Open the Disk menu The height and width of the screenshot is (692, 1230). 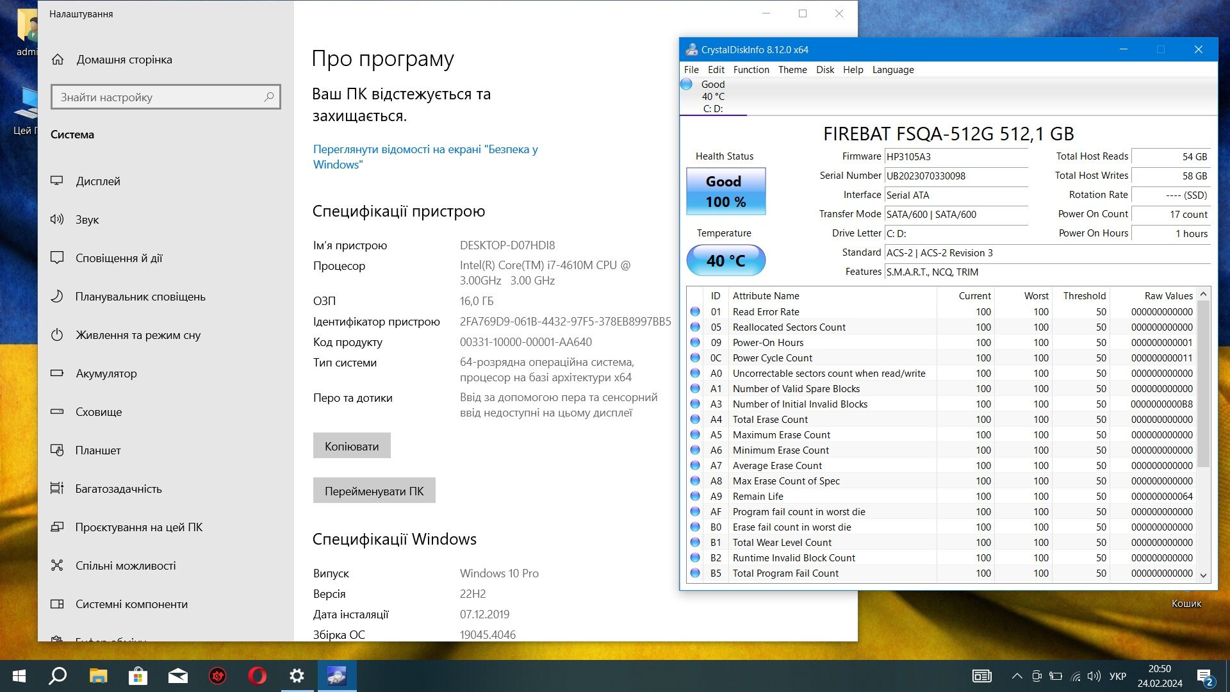(x=825, y=69)
